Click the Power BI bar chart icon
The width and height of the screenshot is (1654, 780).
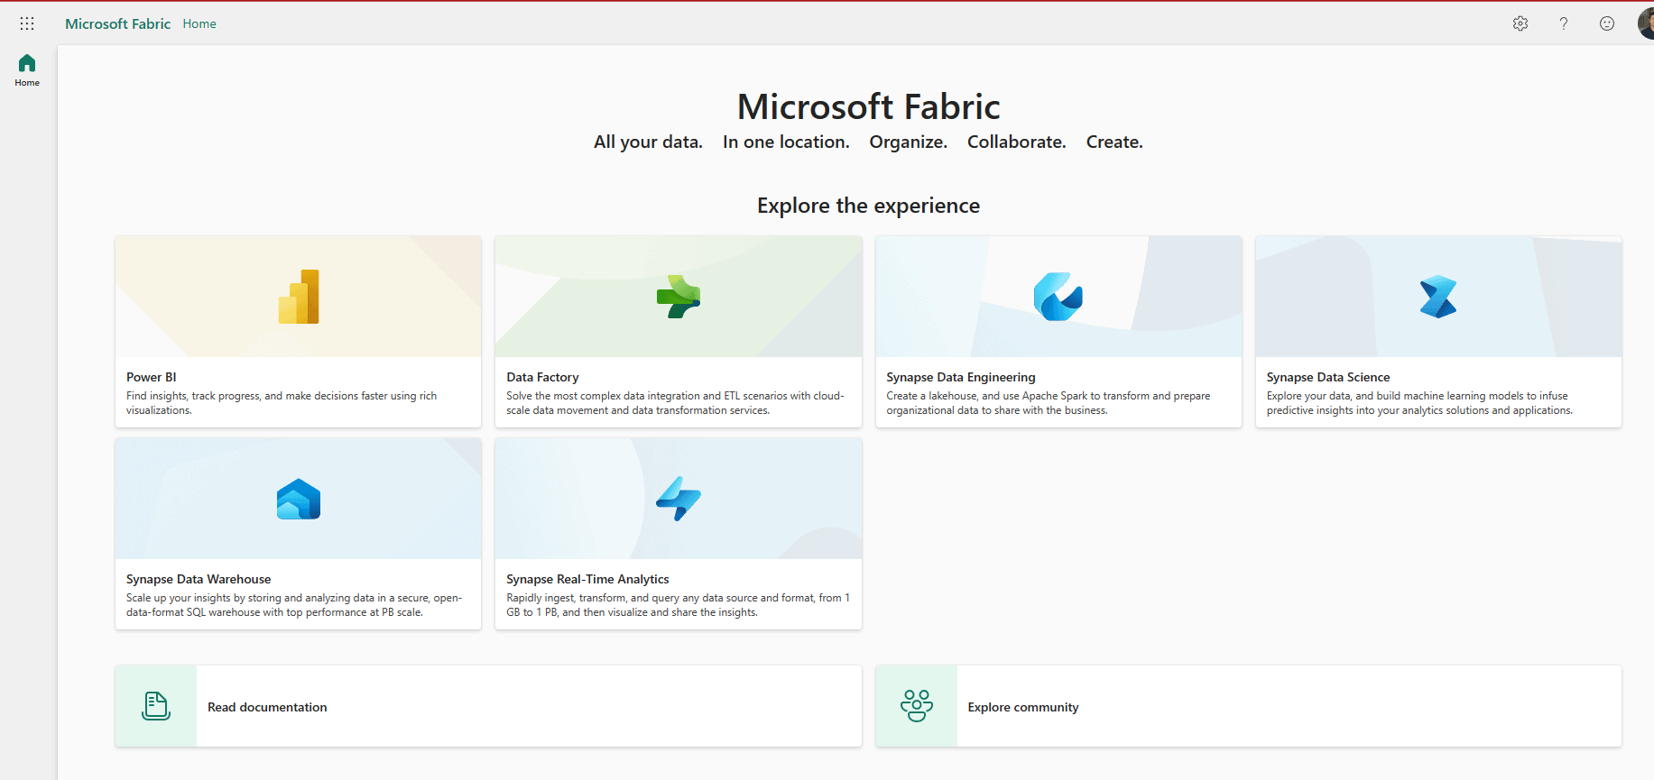tap(299, 297)
